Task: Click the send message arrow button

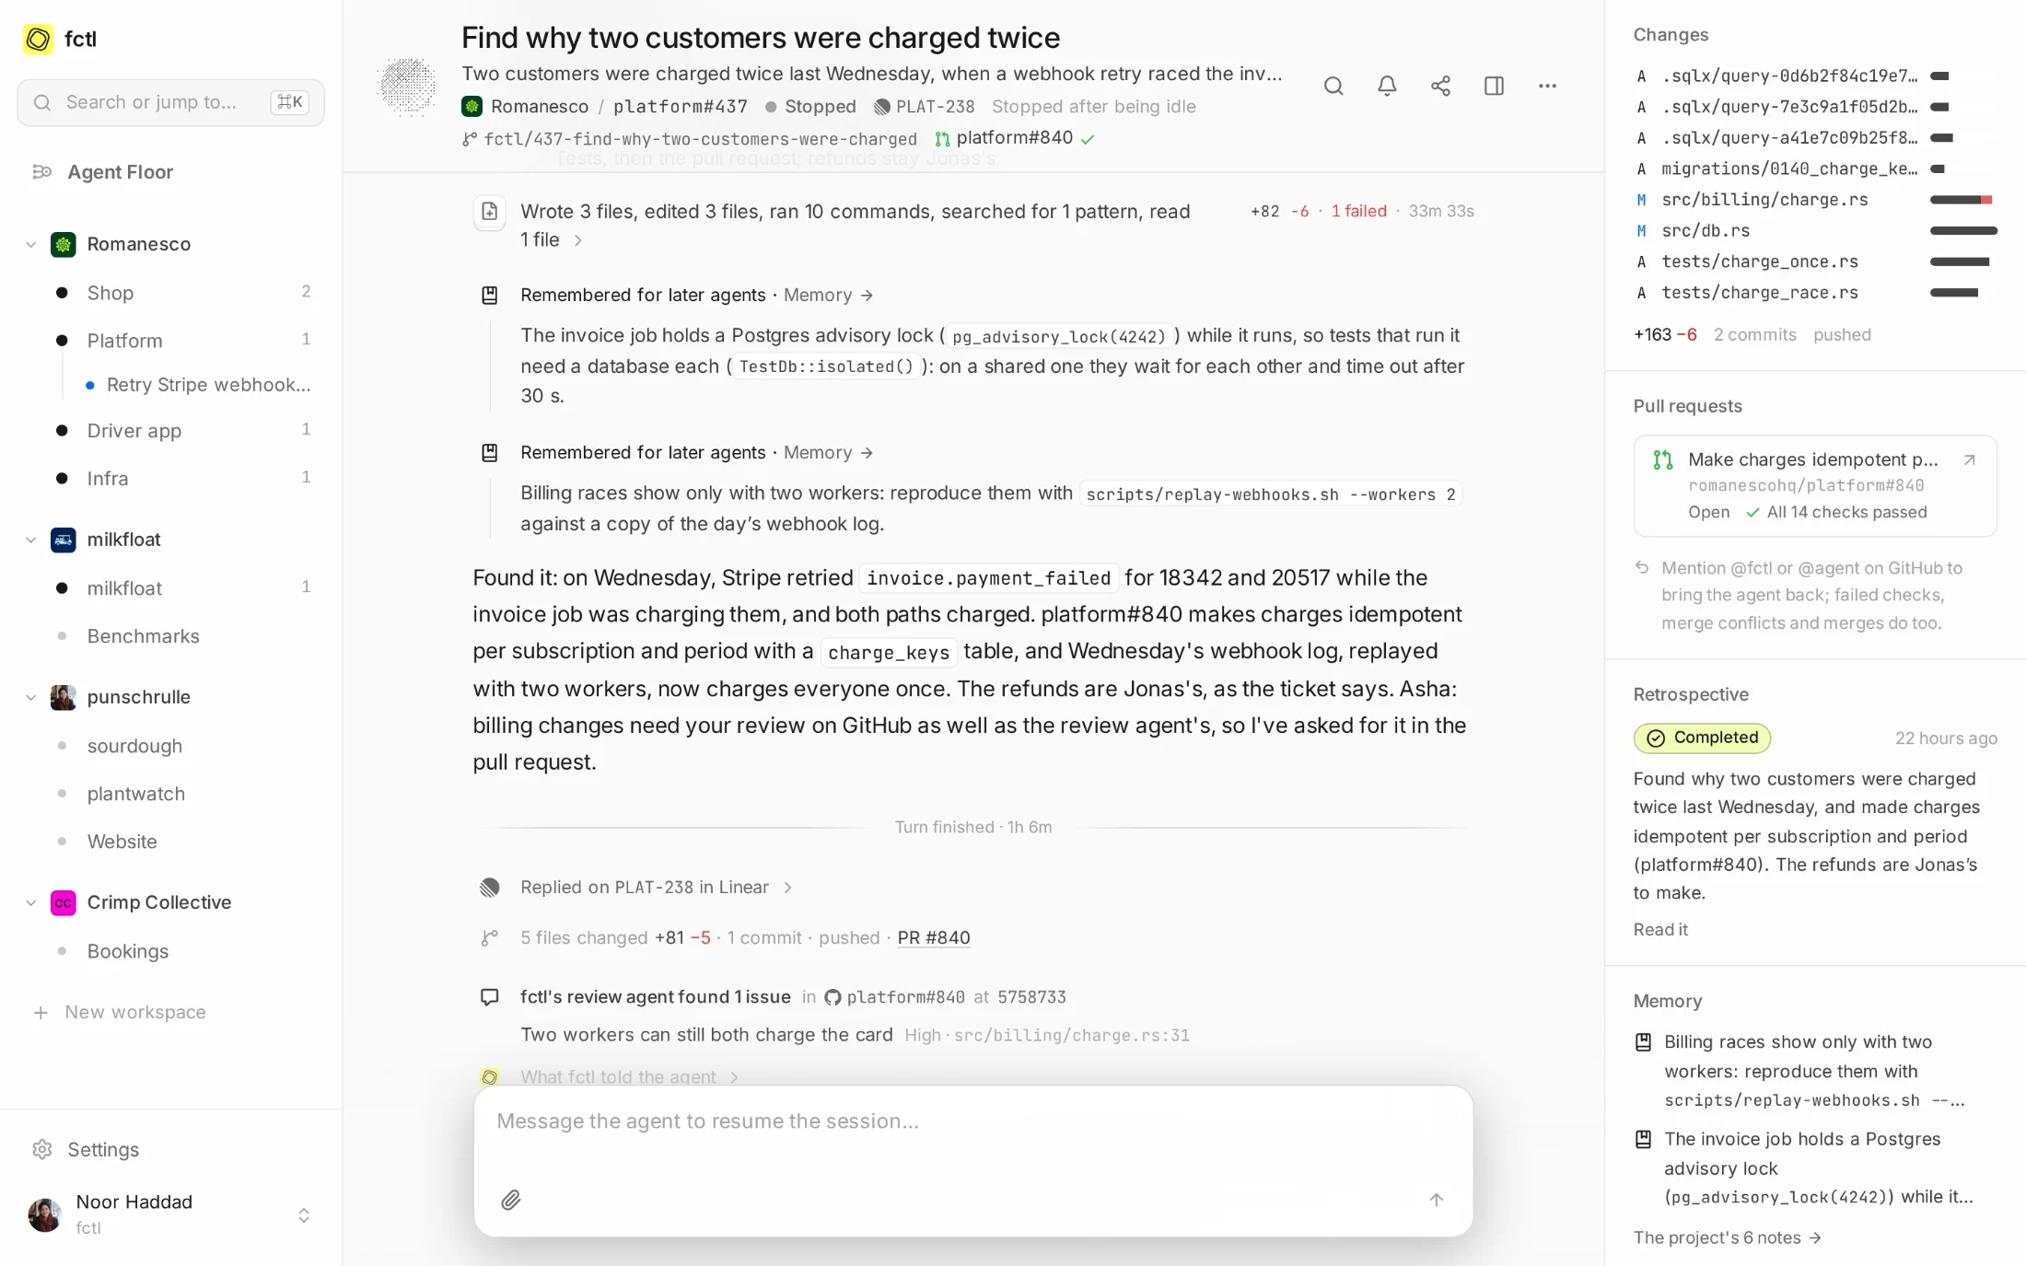Action: [1436, 1200]
